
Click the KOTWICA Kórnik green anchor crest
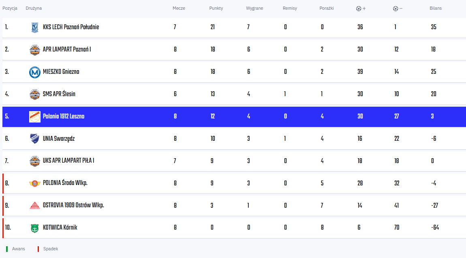[x=35, y=228]
